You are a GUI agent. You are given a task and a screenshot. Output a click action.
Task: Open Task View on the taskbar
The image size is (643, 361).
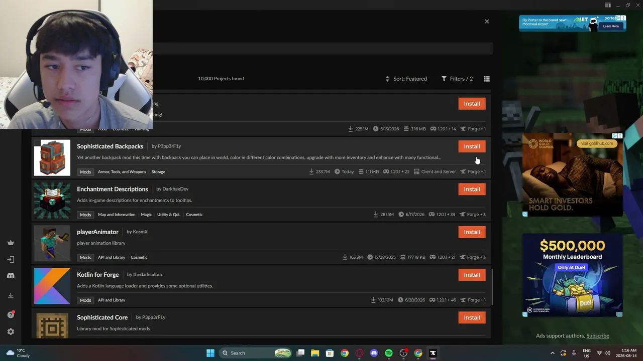(x=300, y=353)
